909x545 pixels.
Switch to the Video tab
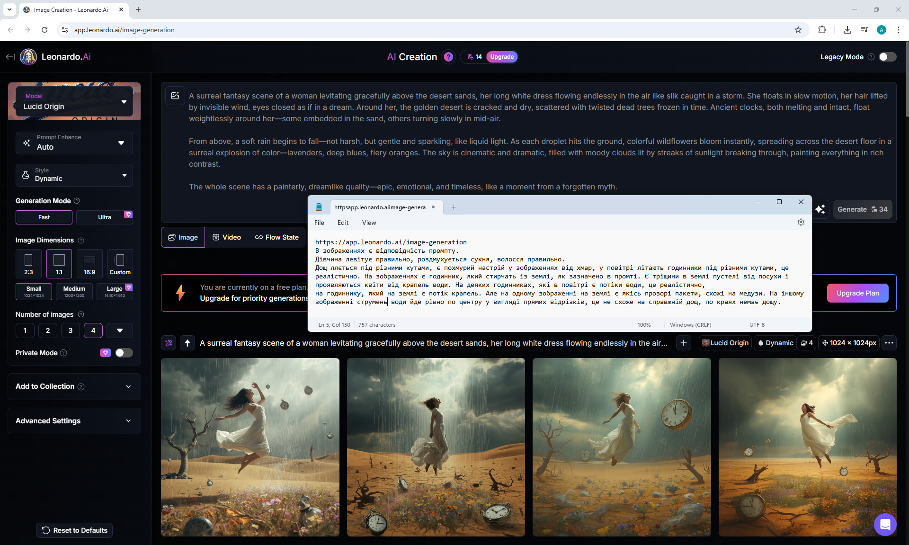pos(227,237)
